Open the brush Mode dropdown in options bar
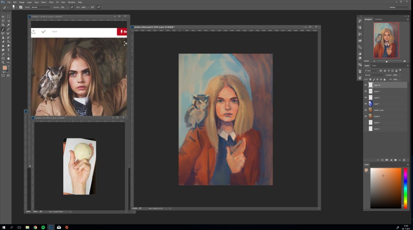This screenshot has width=413, height=230. [40, 7]
